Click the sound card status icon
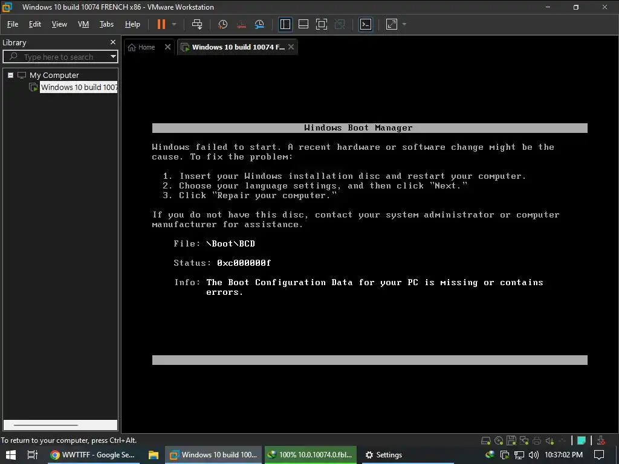The image size is (619, 464). 549,440
